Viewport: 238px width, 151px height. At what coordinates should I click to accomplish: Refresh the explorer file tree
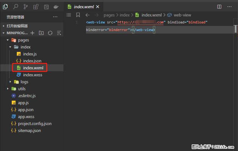click(50, 33)
